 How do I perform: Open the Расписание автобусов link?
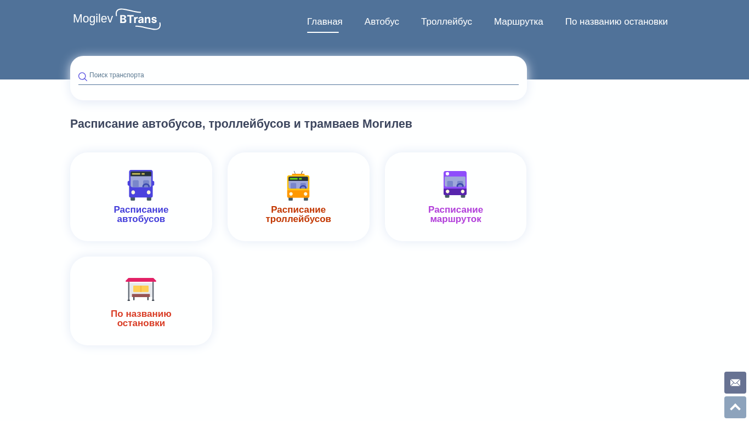[141, 214]
